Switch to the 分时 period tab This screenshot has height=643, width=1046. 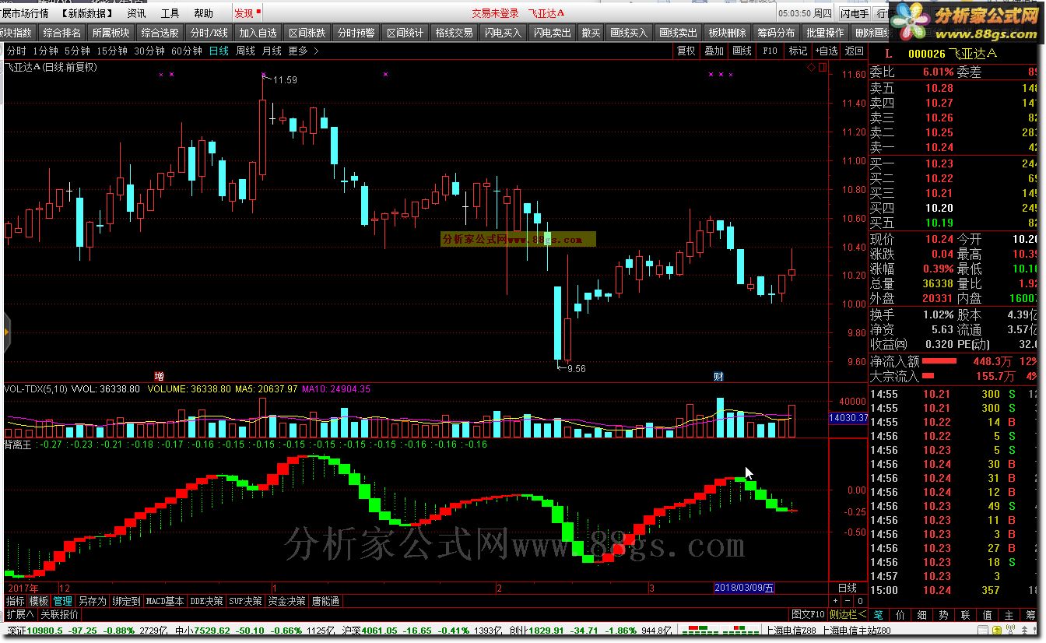tap(16, 51)
